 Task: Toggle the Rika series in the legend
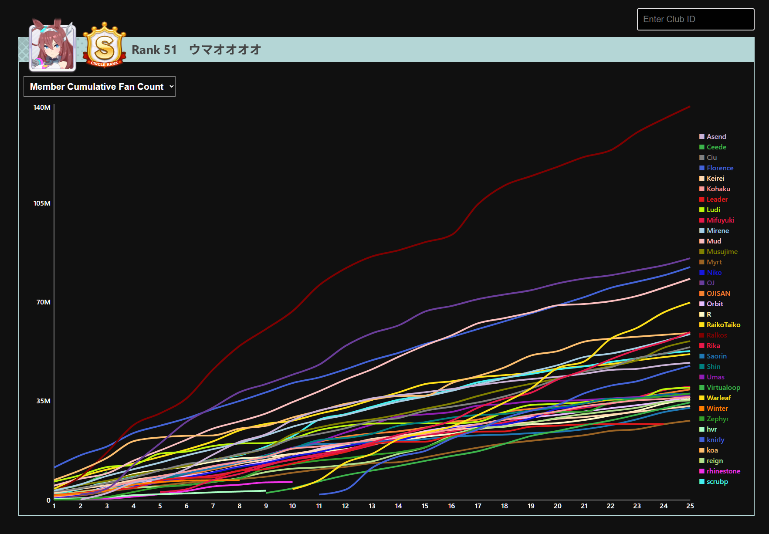tap(710, 346)
